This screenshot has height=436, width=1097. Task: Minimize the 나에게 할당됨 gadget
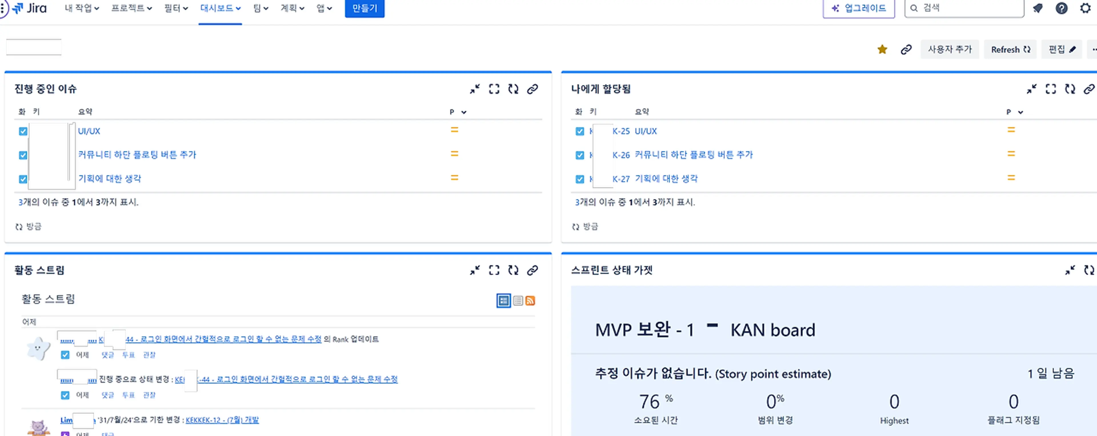(x=1031, y=89)
